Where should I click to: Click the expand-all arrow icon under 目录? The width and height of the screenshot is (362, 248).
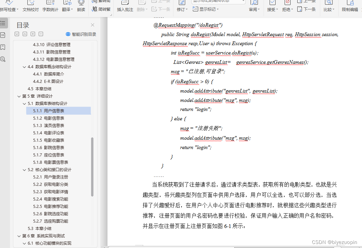(x=17, y=34)
